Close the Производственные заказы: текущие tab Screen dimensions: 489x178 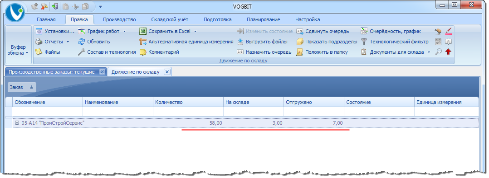point(102,72)
